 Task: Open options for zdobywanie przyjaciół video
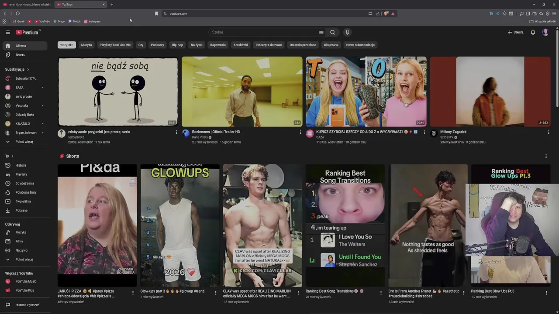point(176,132)
